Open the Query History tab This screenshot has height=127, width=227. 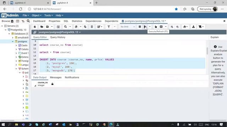click(x=58, y=37)
